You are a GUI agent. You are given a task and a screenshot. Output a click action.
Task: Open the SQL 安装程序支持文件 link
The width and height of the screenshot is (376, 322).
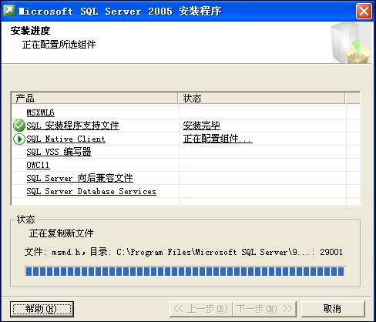[72, 126]
